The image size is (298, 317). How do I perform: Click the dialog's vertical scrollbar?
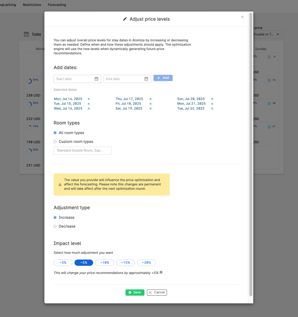pyautogui.click(x=251, y=154)
